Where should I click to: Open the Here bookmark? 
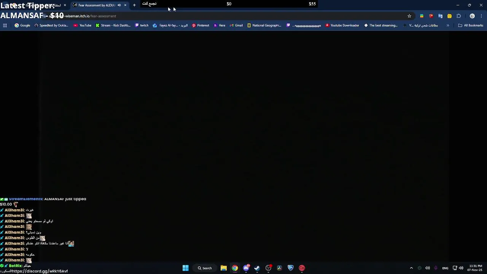[220, 25]
